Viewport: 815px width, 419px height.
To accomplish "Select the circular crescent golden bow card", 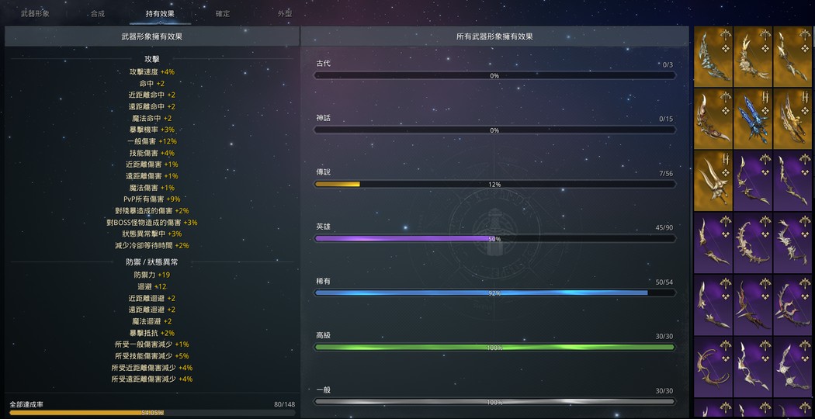I will click(713, 366).
